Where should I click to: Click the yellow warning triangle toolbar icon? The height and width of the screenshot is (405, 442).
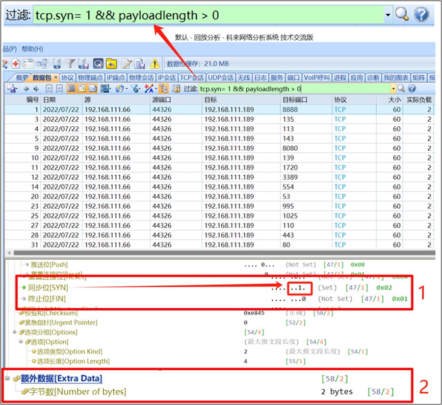[x=154, y=63]
